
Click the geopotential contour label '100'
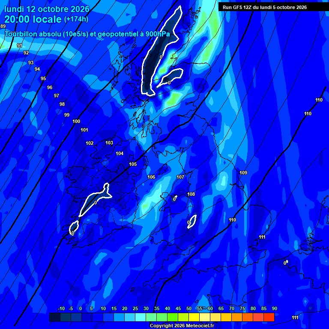point(76,121)
